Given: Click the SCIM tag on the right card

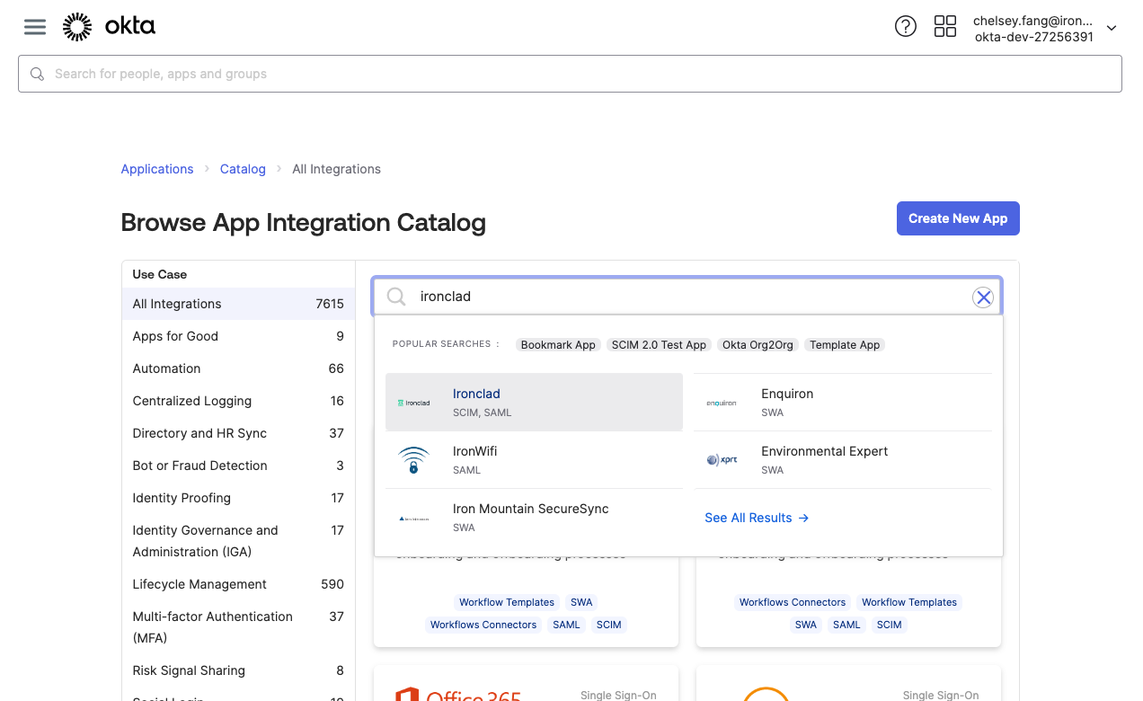Looking at the screenshot, I should click(x=890, y=625).
